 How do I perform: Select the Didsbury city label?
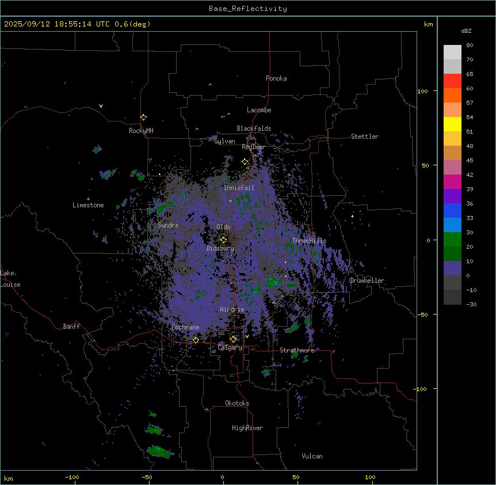[220, 248]
